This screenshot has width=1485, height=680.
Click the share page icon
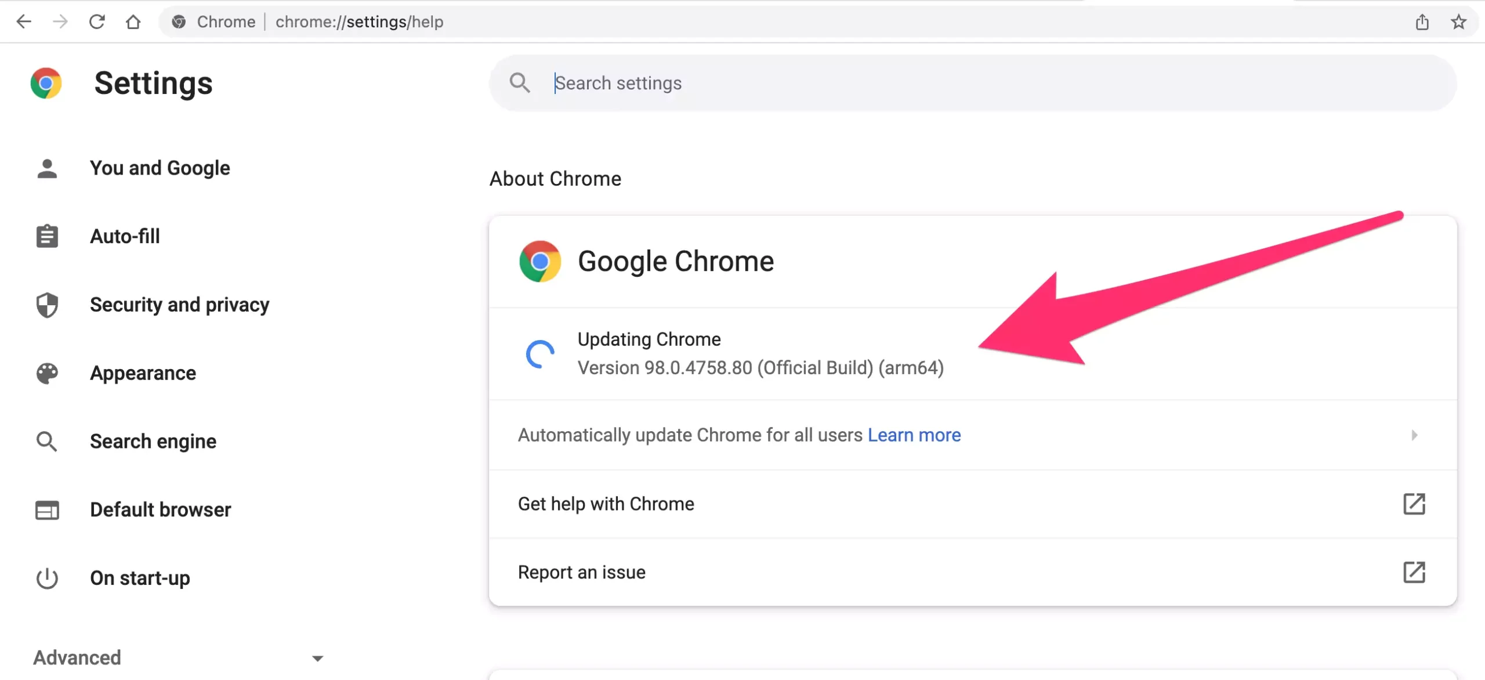tap(1422, 22)
